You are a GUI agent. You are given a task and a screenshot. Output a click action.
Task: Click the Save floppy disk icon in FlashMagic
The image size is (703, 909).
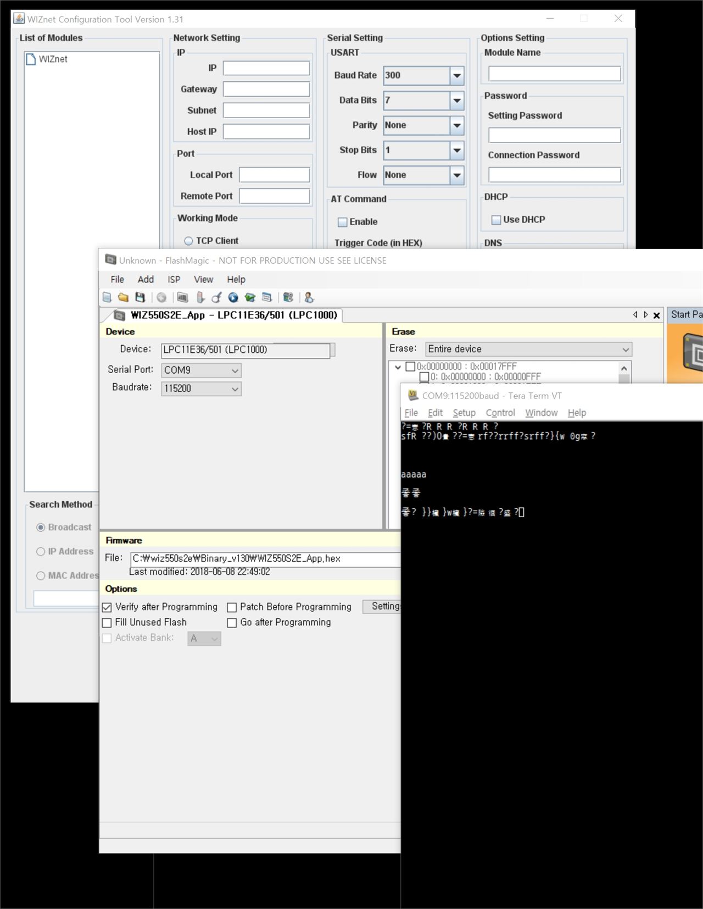tap(140, 297)
